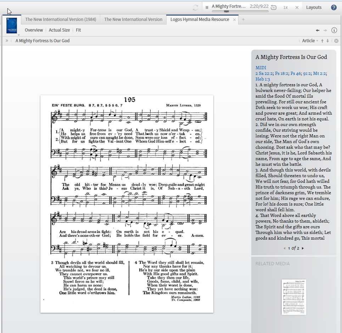342x333 pixels.
Task: Click the hymn 195 sheet music image
Action: (127, 204)
